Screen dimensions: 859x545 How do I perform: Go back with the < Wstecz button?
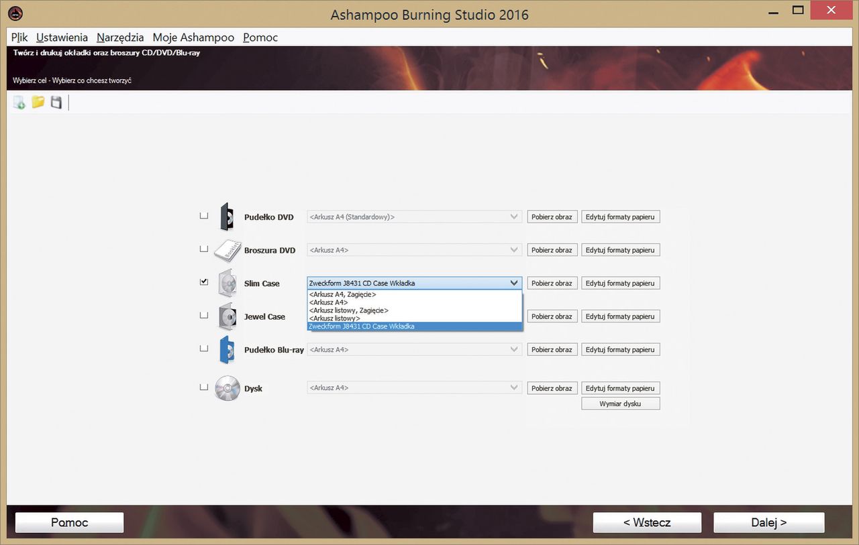click(647, 522)
